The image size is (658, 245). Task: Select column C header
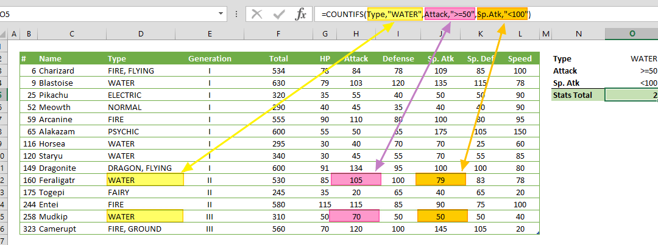point(72,34)
